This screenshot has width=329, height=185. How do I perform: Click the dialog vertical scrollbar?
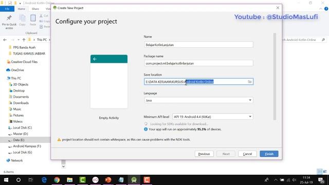click(275, 77)
